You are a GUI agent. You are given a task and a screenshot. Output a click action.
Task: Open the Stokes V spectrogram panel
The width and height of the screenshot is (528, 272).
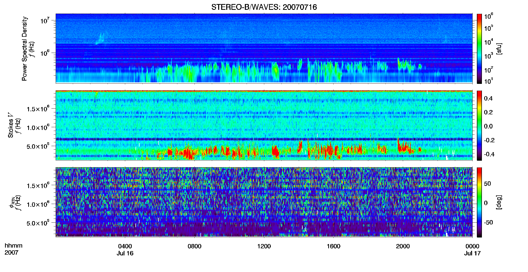264,125
